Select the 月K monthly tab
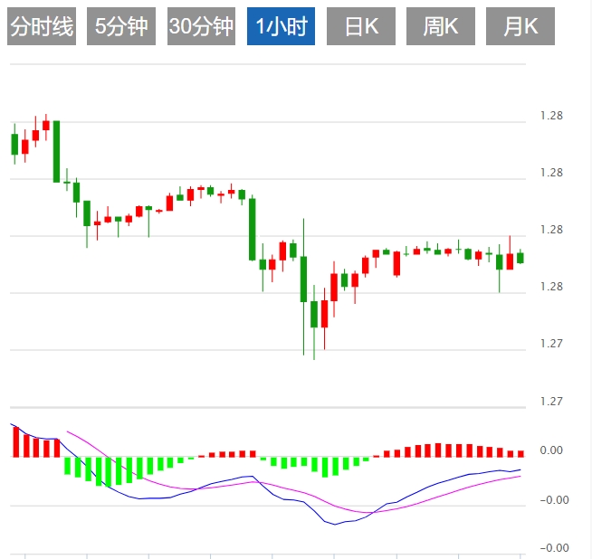This screenshot has height=559, width=592. click(x=520, y=27)
